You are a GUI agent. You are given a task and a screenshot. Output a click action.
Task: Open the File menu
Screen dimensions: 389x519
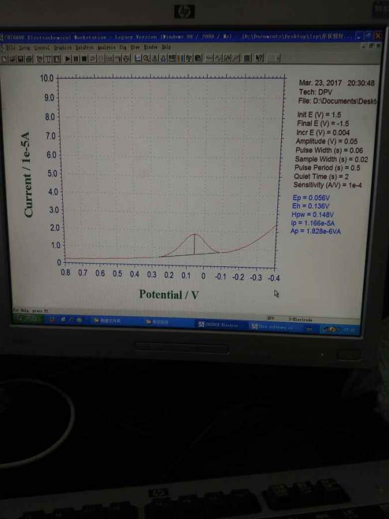pyautogui.click(x=11, y=47)
